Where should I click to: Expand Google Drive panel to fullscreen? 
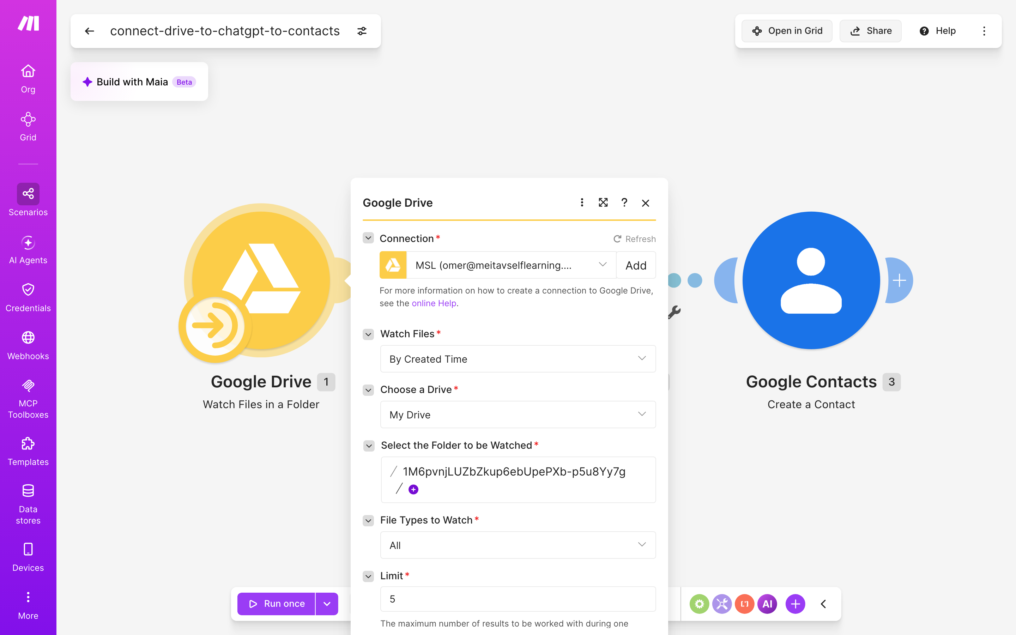point(603,203)
